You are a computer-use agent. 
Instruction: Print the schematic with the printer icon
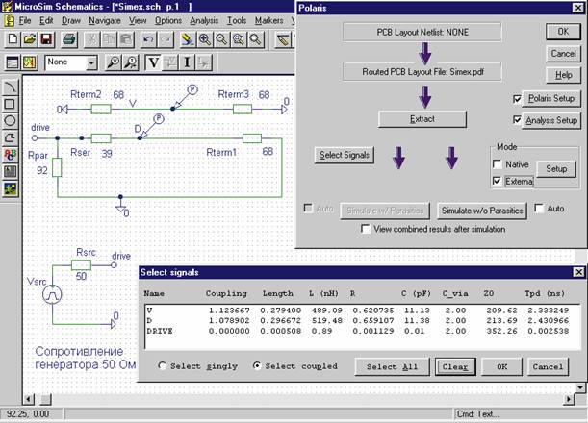(x=69, y=39)
